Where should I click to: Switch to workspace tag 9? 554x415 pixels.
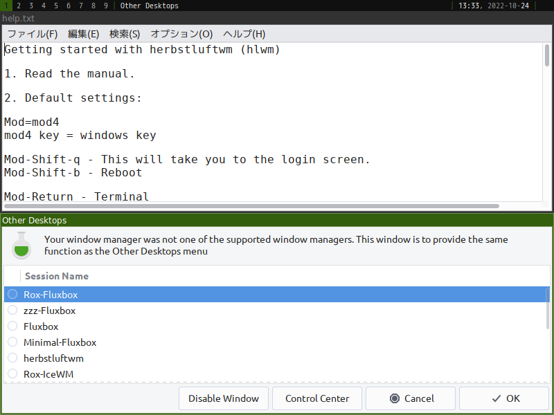[106, 6]
